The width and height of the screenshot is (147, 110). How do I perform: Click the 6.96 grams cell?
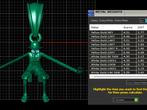tap(129, 53)
